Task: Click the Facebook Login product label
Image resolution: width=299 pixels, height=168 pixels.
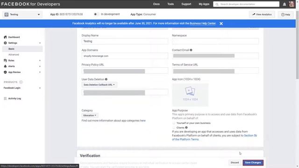Action: 12,88
